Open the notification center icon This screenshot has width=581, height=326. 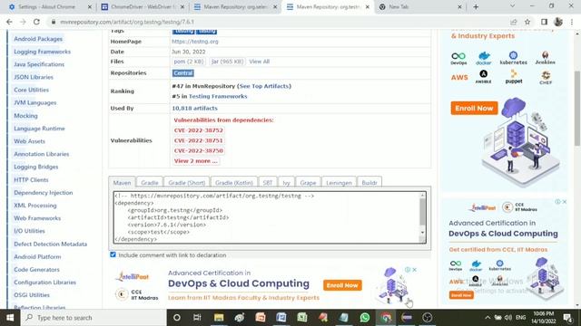click(x=567, y=318)
